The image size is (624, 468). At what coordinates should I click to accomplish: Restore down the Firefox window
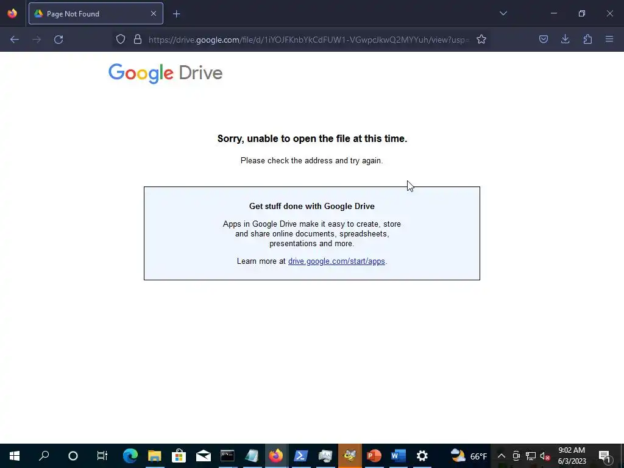click(x=582, y=13)
